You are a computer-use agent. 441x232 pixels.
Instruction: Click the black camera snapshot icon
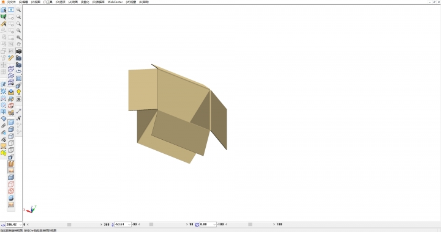coord(18,51)
